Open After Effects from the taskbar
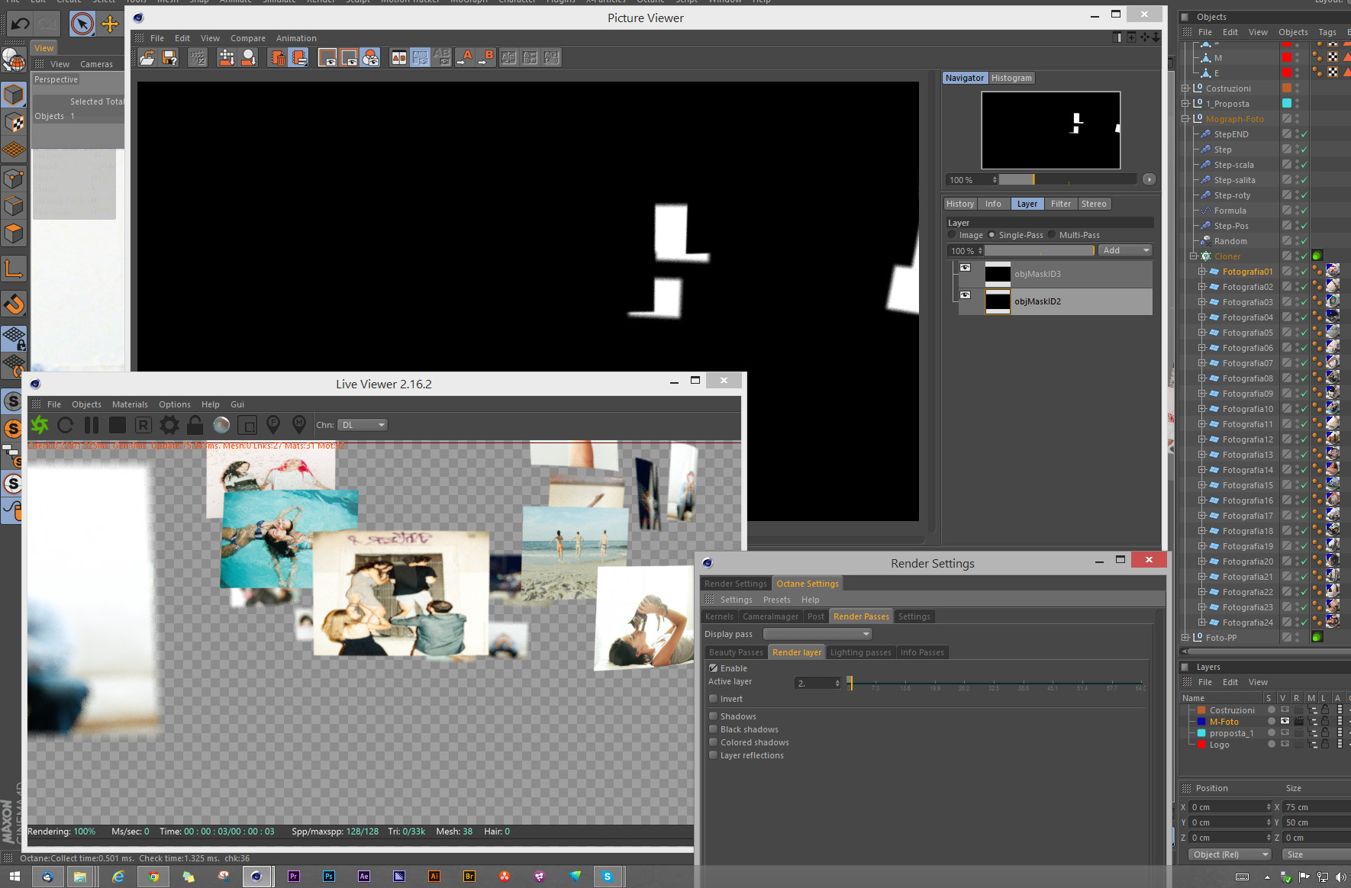The image size is (1351, 888). coord(364,877)
